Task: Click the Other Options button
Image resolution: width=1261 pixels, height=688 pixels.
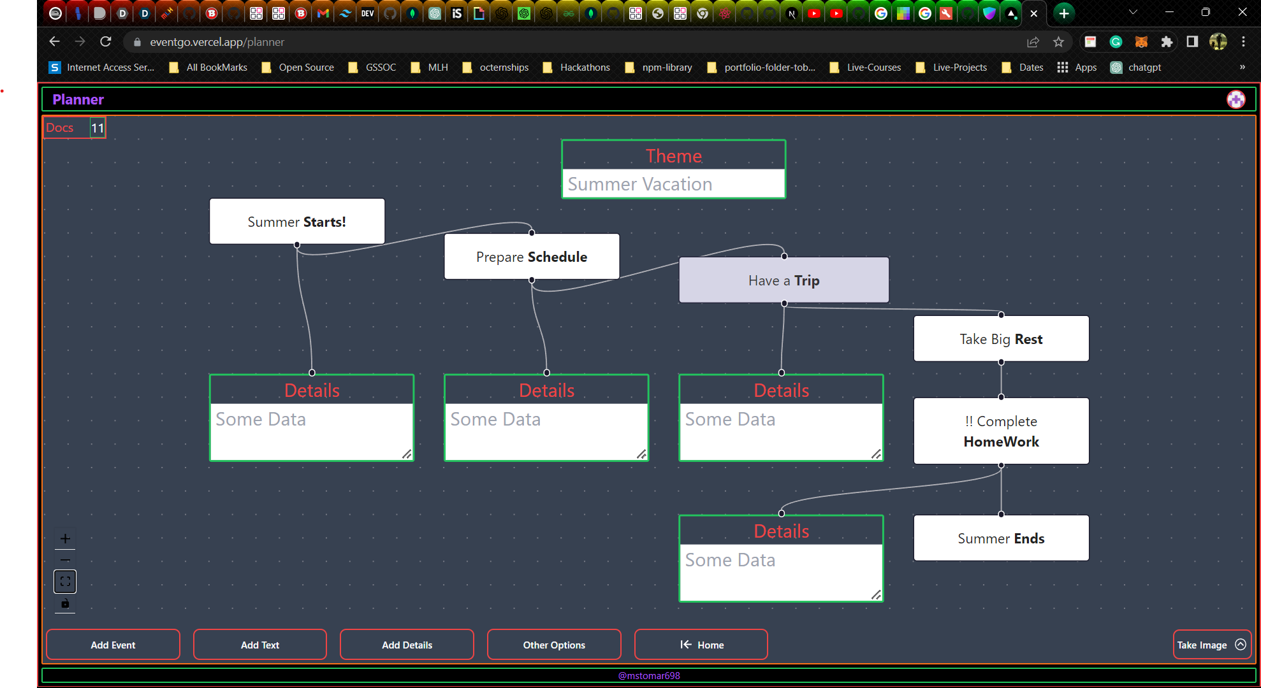Action: point(554,645)
